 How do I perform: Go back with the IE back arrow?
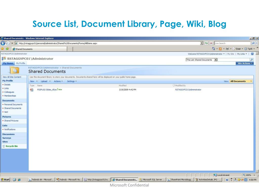(x=3, y=43)
